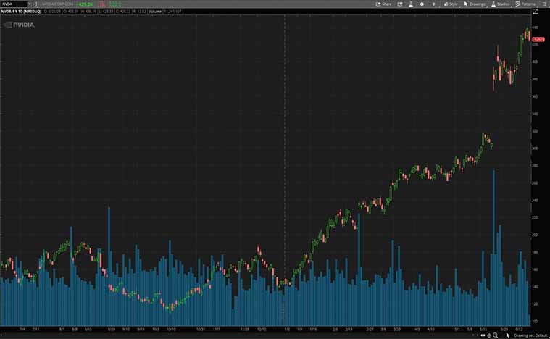Click the green 425.26 quote value
This screenshot has height=339, width=550.
click(x=86, y=4)
